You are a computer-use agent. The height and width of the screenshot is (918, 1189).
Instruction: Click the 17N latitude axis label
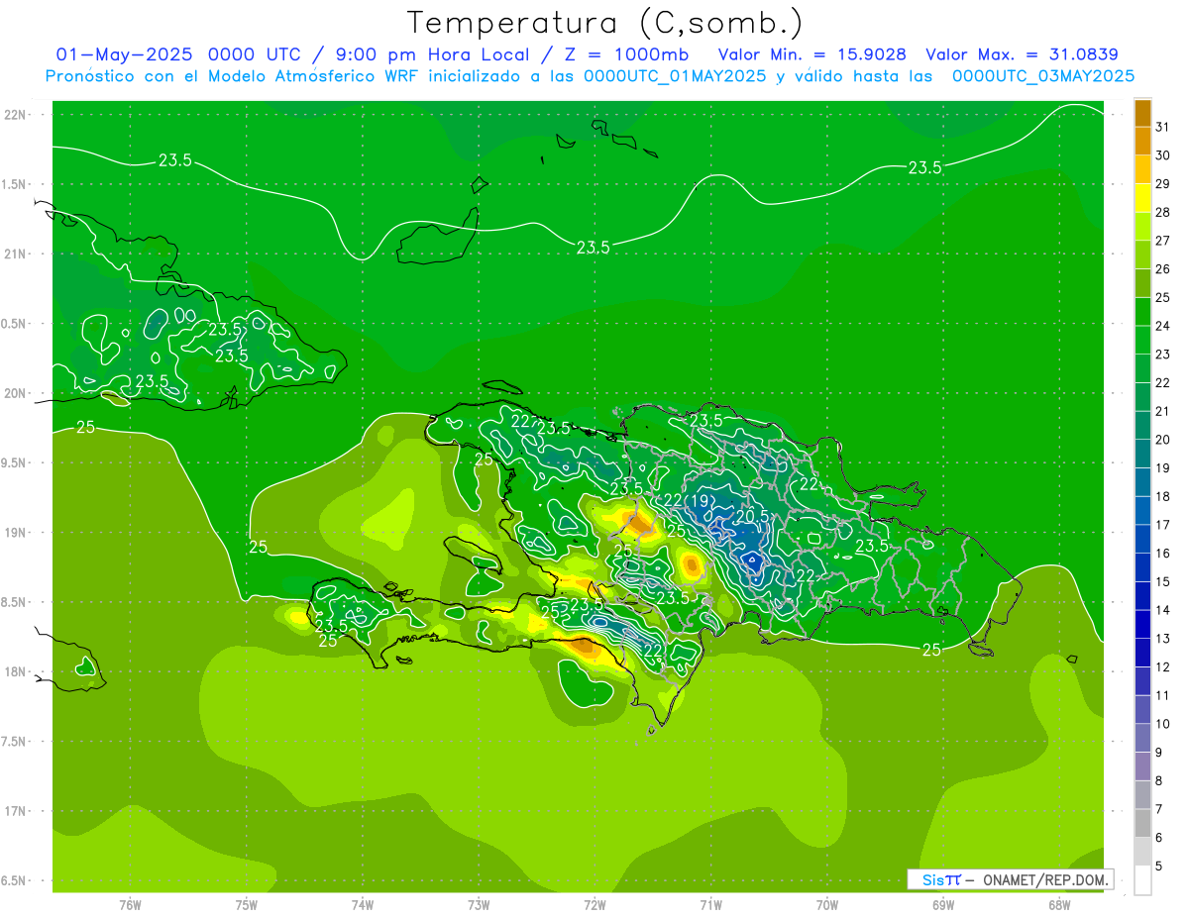17,811
